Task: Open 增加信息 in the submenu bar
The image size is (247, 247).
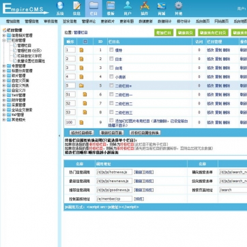Action: click(x=13, y=21)
